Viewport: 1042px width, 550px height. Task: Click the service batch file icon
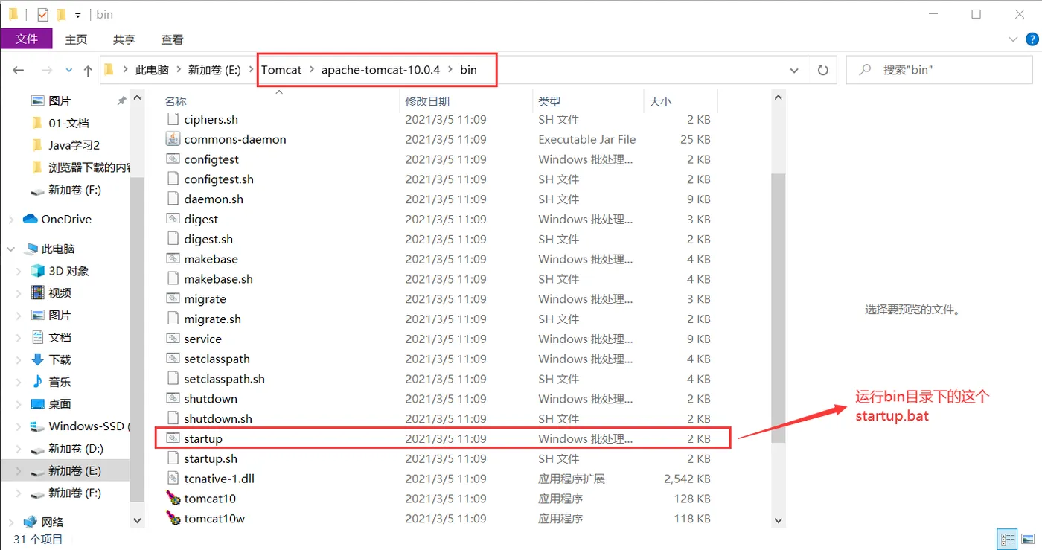click(173, 339)
